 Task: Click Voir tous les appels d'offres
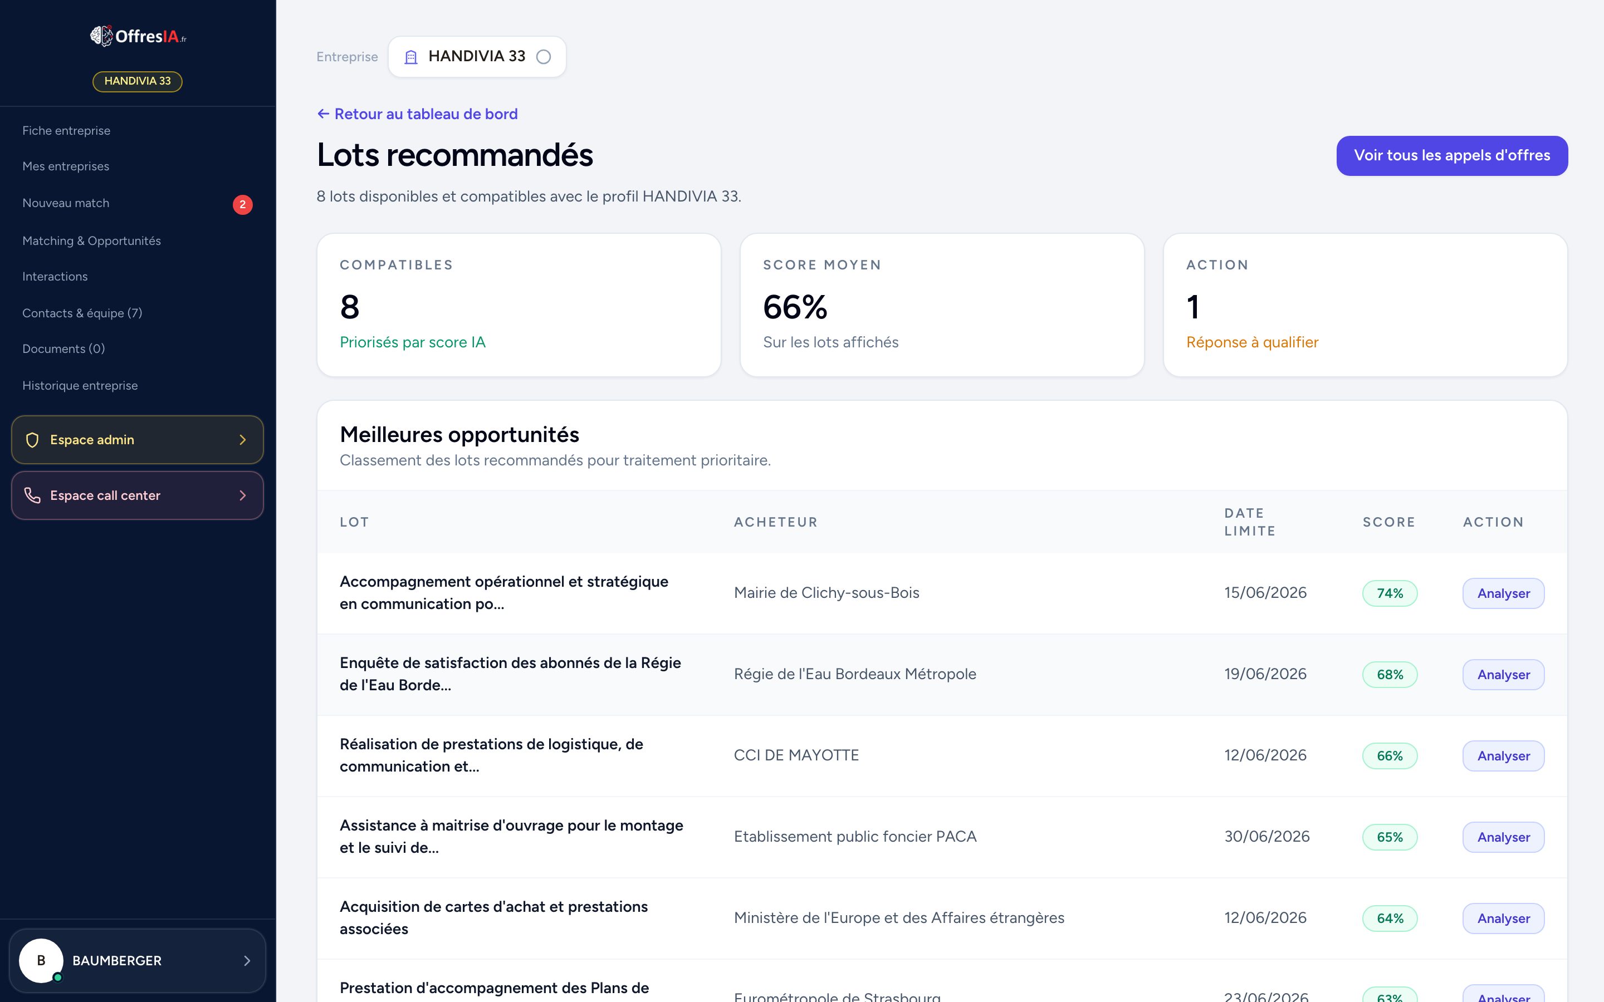(1451, 156)
